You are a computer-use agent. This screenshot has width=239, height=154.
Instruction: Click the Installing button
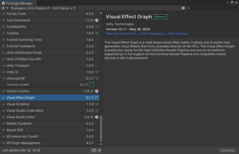[227, 150]
